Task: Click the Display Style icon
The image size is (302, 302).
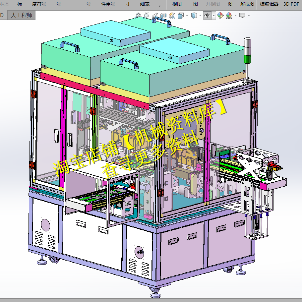Action: [194, 16]
